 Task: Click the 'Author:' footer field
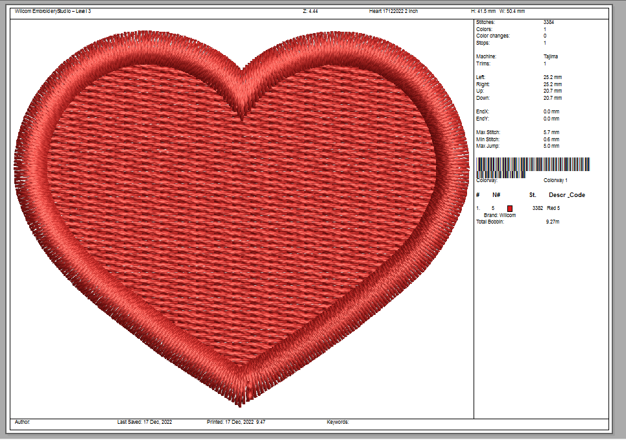22,422
